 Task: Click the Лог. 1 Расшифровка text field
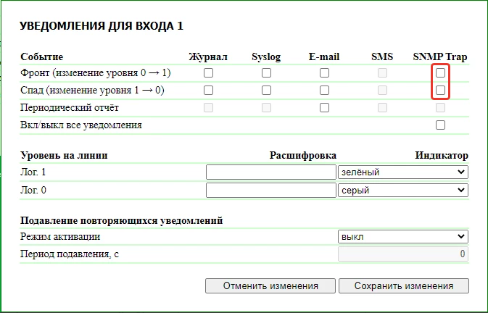[270, 172]
